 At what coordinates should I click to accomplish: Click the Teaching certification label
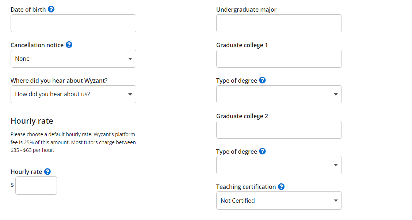246,187
